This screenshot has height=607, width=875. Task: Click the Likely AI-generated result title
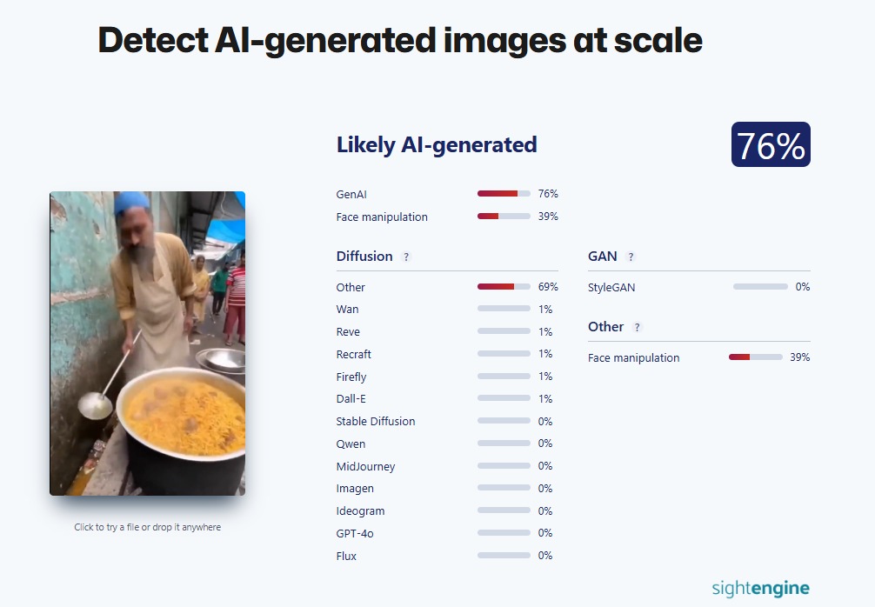pyautogui.click(x=437, y=145)
